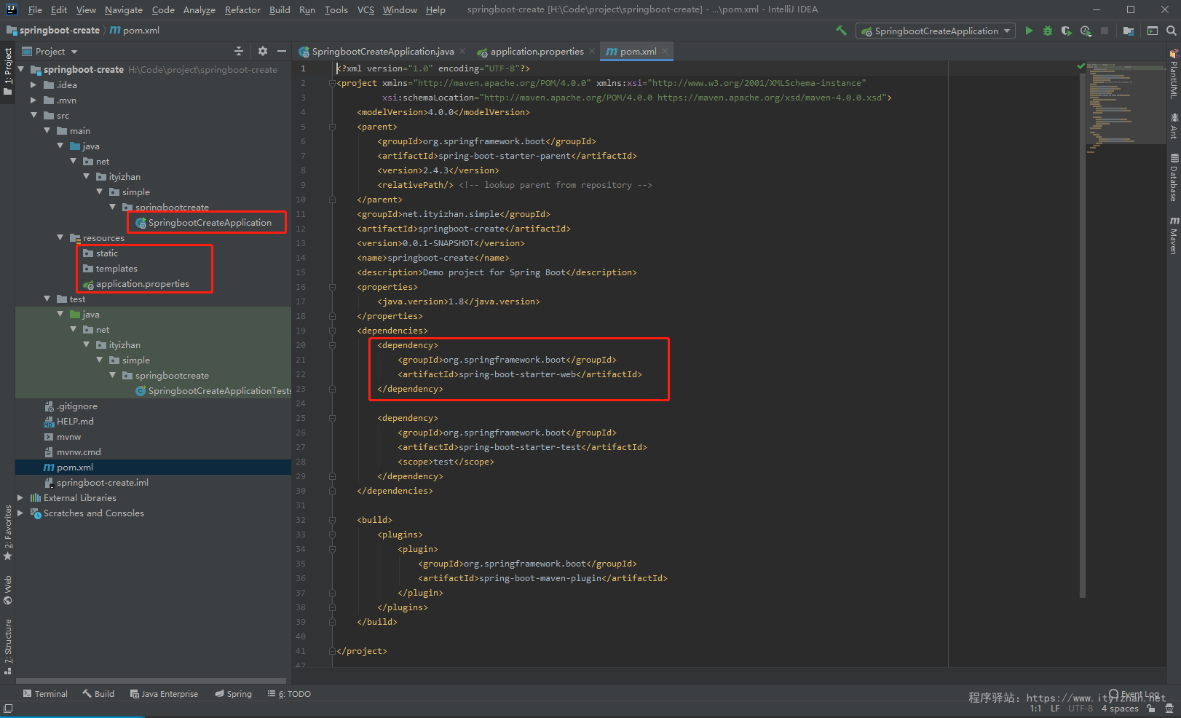Collapse the src folder
Screen dimensions: 1181x718
click(x=33, y=116)
